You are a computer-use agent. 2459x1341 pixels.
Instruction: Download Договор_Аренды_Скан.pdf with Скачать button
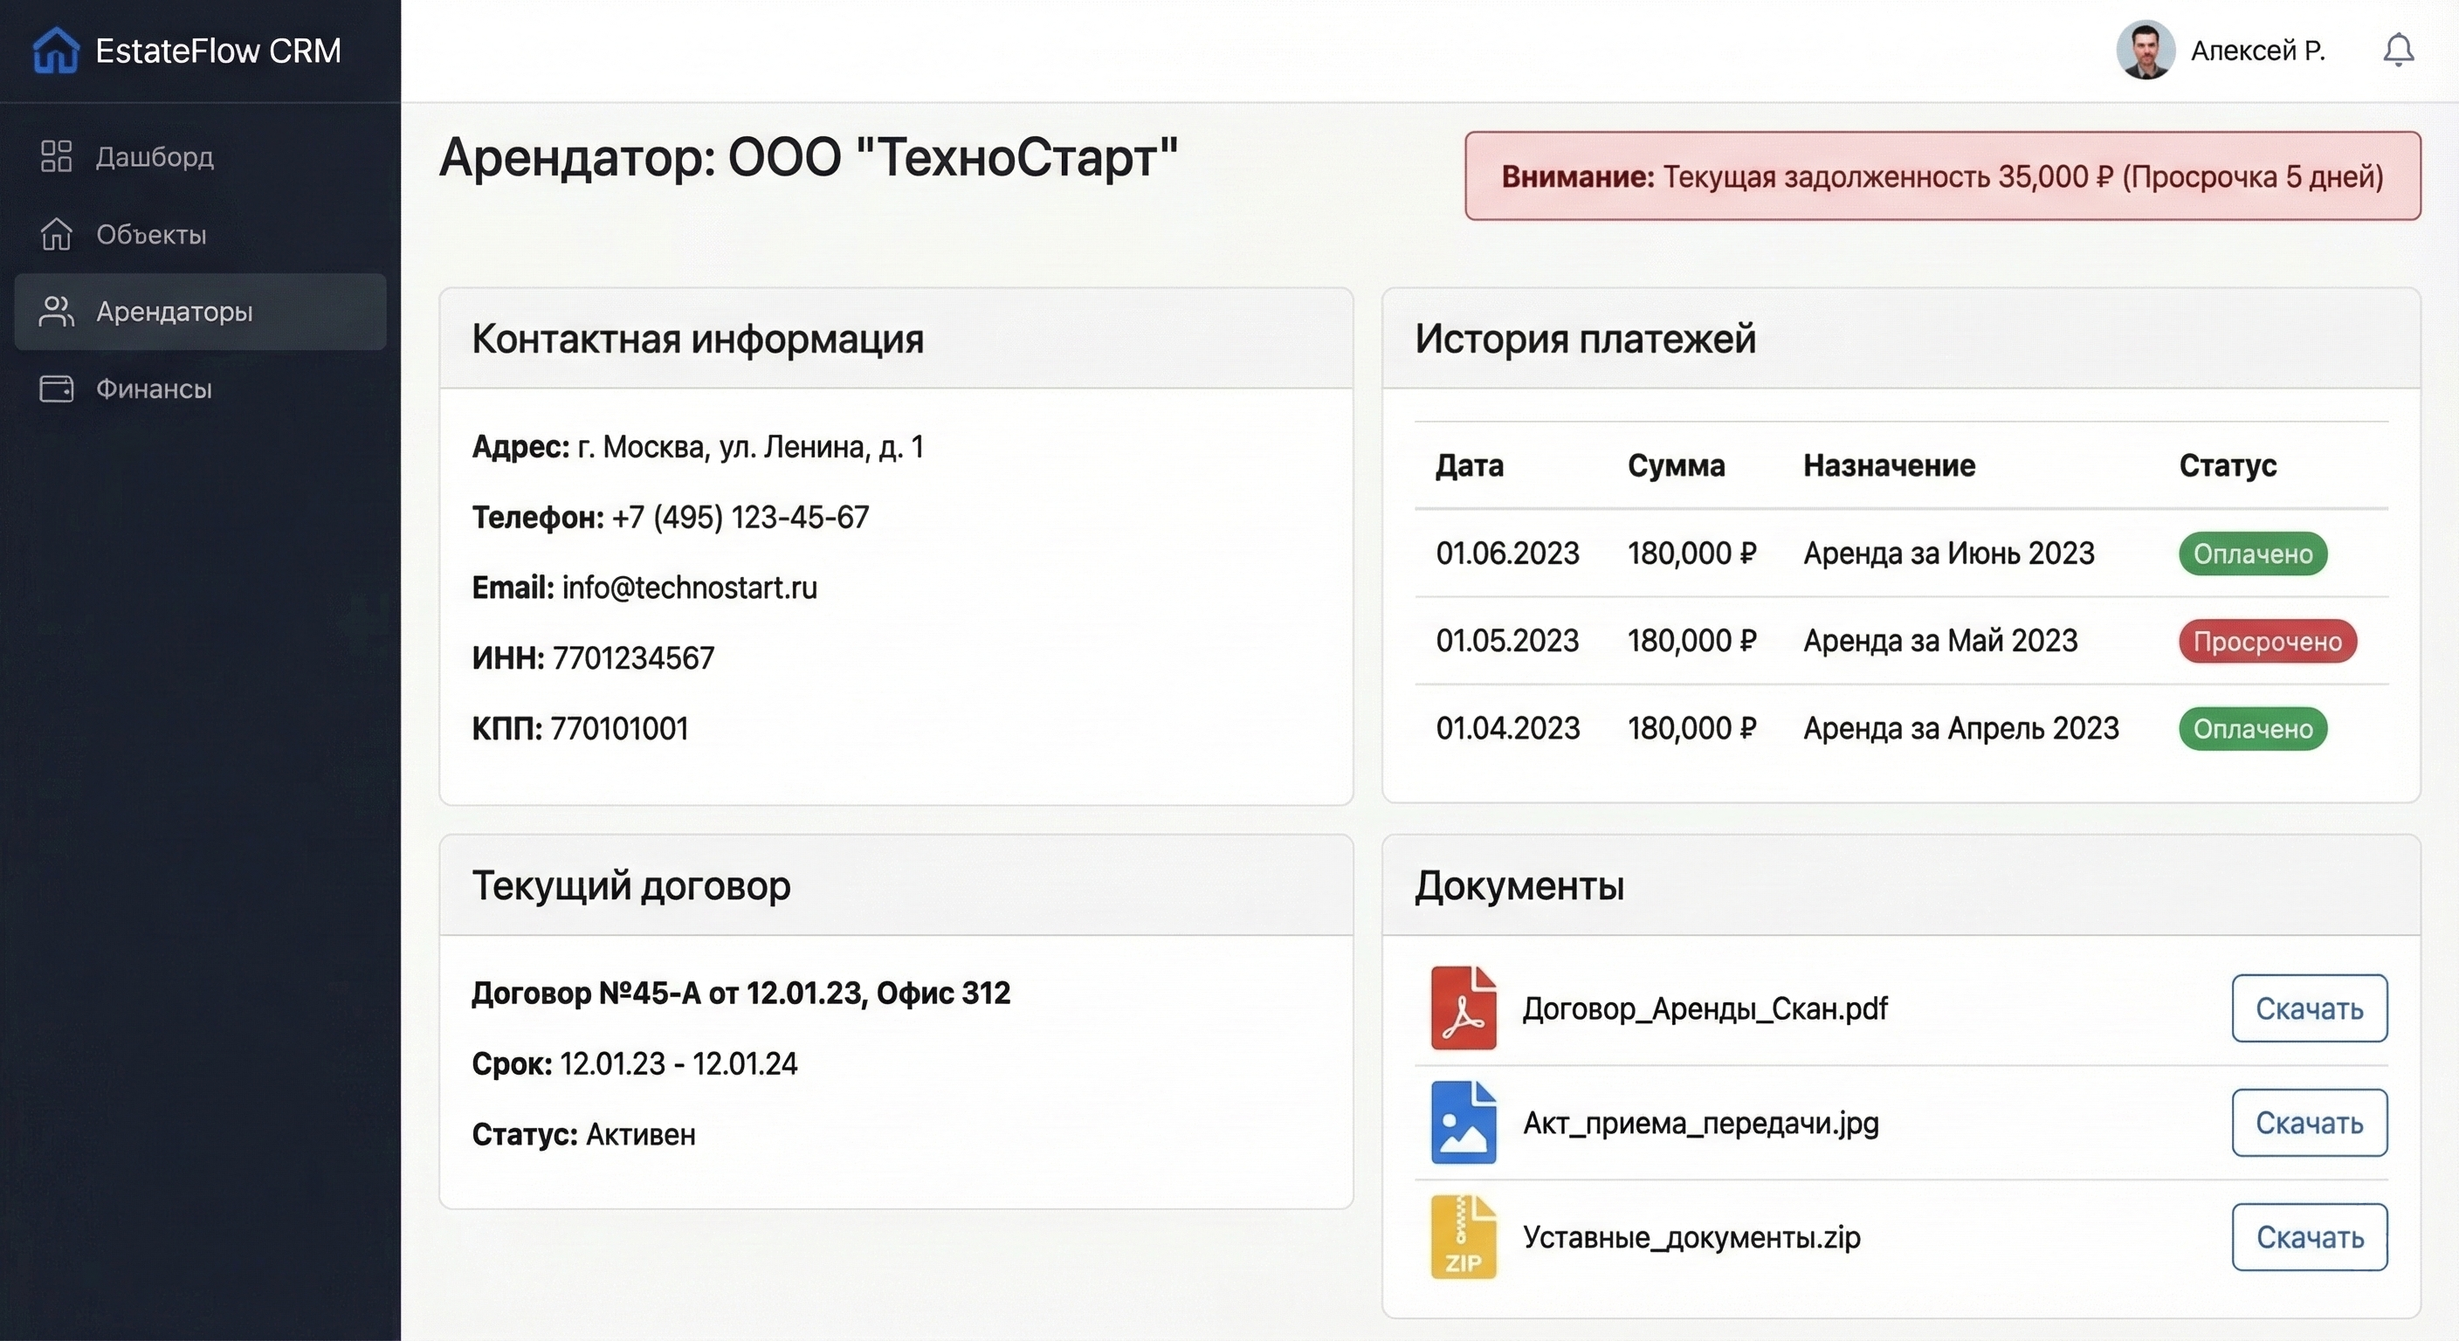pos(2308,1007)
